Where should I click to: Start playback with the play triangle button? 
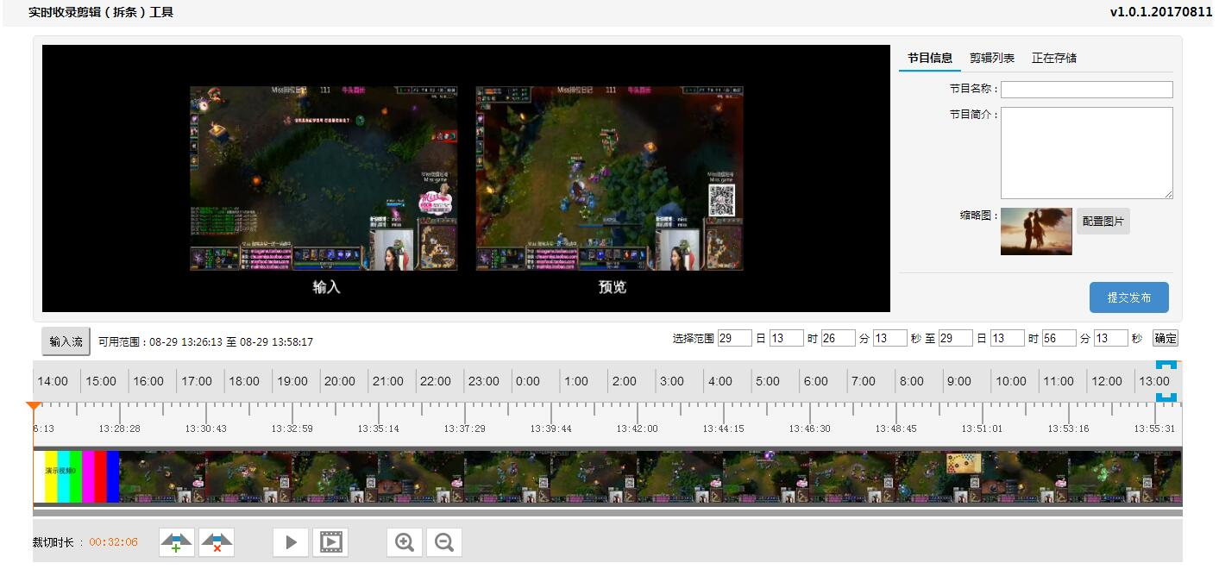291,542
